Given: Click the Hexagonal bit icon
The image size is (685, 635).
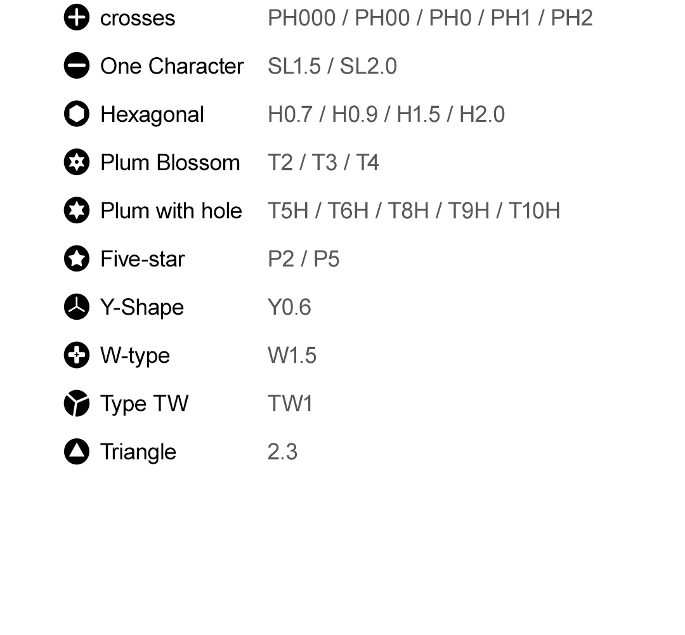Looking at the screenshot, I should click(77, 114).
